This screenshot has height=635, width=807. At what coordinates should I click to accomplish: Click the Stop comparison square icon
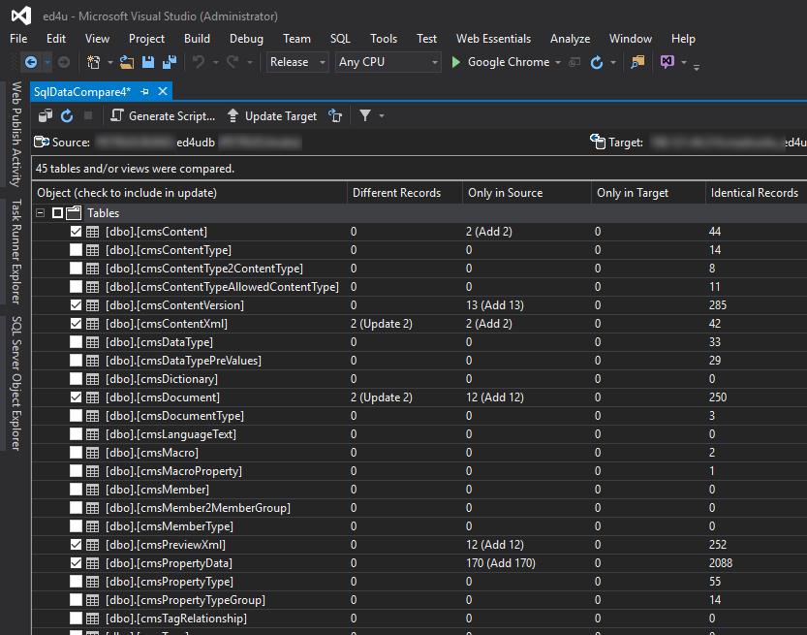[88, 116]
